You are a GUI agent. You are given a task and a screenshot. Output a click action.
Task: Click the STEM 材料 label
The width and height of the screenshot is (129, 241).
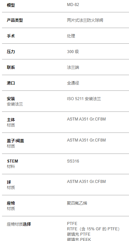coord(12,164)
